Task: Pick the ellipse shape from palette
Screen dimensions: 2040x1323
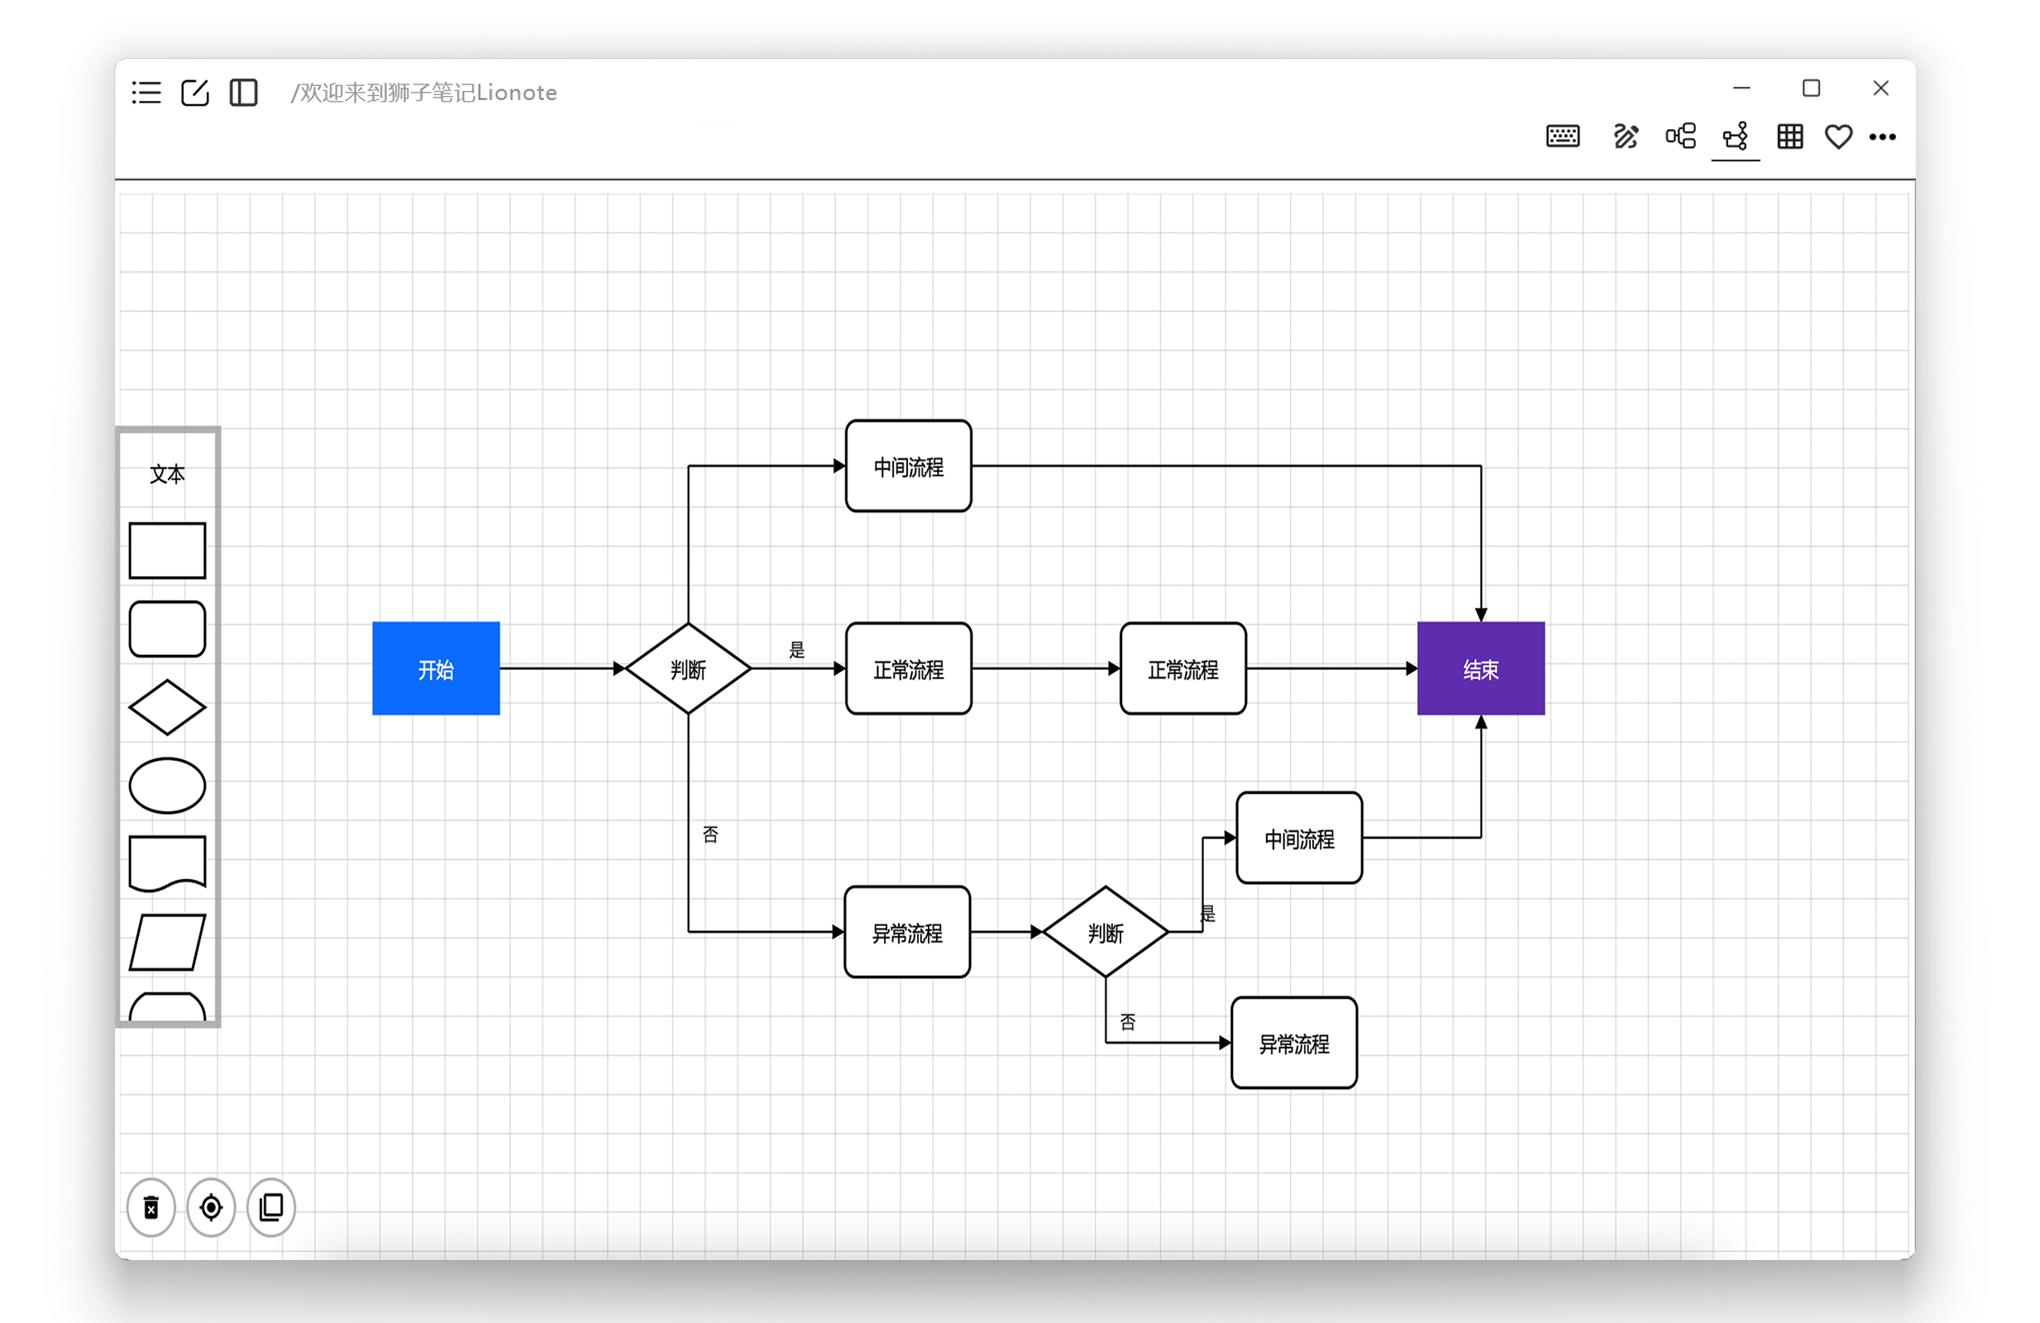Action: (167, 785)
